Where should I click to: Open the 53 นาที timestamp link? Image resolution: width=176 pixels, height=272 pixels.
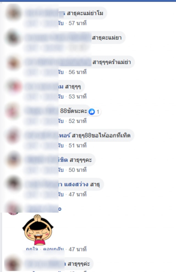point(78,96)
